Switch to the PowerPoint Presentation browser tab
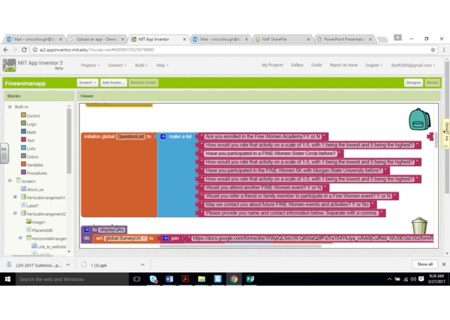450x320 pixels. click(345, 40)
